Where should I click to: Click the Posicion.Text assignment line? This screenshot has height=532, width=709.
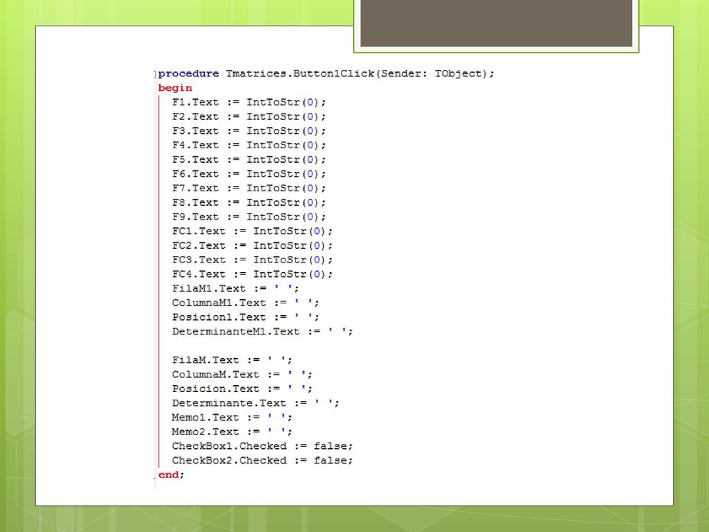242,389
